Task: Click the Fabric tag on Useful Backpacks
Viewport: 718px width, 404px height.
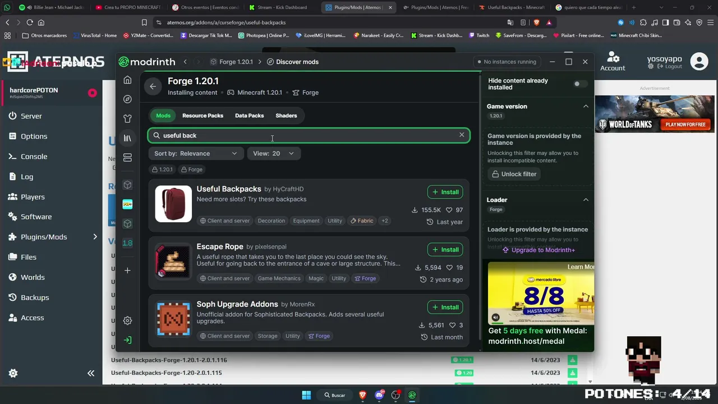Action: pos(362,221)
